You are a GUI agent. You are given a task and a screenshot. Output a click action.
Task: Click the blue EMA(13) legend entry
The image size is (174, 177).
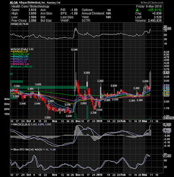pyautogui.click(x=19, y=59)
